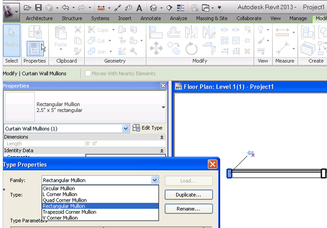Open the Cope dropdown arrow

pyautogui.click(x=113, y=30)
